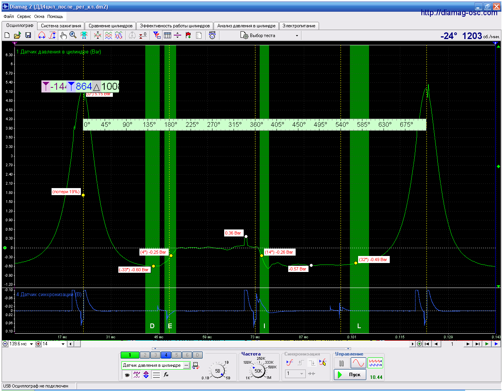Save the recording with the floppy disk icon
503x391 pixels.
click(28, 36)
